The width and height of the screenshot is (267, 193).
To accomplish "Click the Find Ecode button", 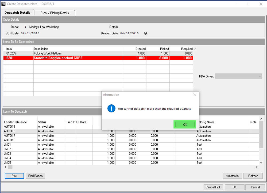I will tap(35, 176).
